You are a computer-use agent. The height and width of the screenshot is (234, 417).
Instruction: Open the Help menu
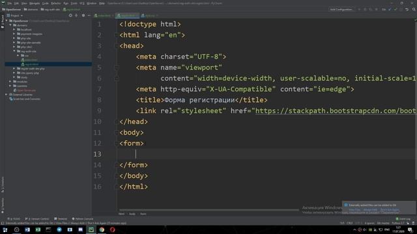click(x=102, y=3)
